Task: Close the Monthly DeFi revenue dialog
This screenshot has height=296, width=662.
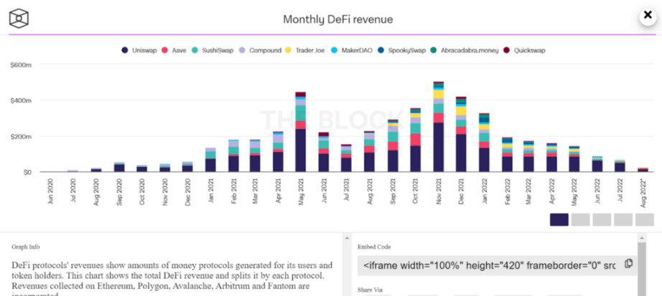Action: pos(648,15)
